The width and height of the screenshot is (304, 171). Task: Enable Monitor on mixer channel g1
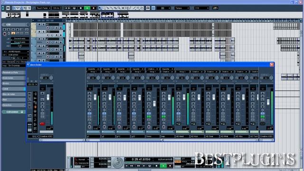coord(90,123)
